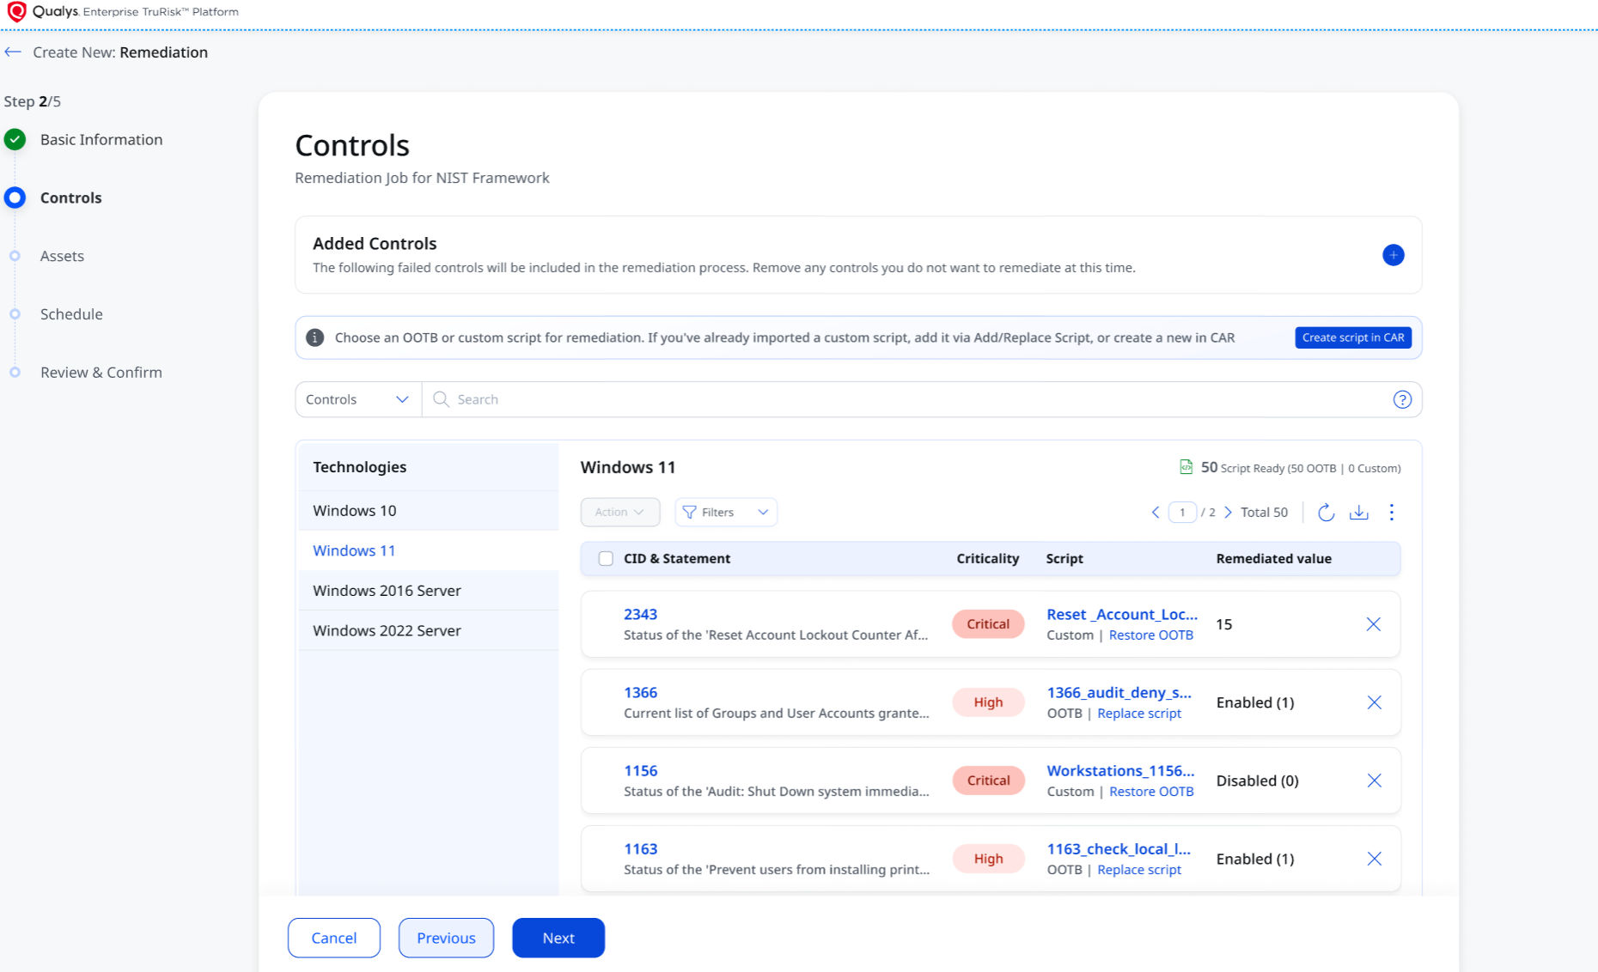This screenshot has height=972, width=1598.
Task: Click the info icon in the script banner
Action: pyautogui.click(x=315, y=337)
